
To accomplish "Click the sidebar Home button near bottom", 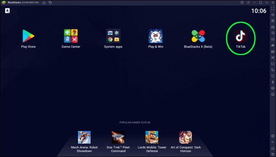I will pyautogui.click(x=273, y=148).
